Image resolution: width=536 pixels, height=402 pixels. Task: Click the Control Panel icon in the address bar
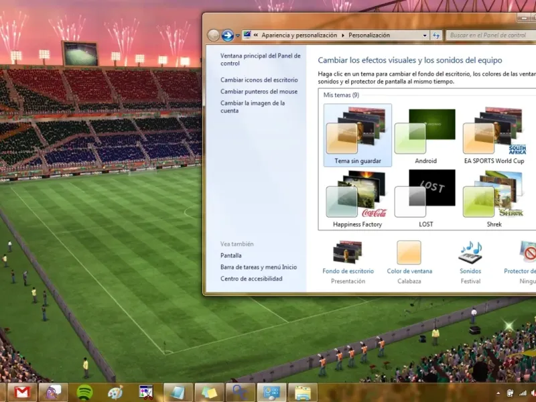247,35
